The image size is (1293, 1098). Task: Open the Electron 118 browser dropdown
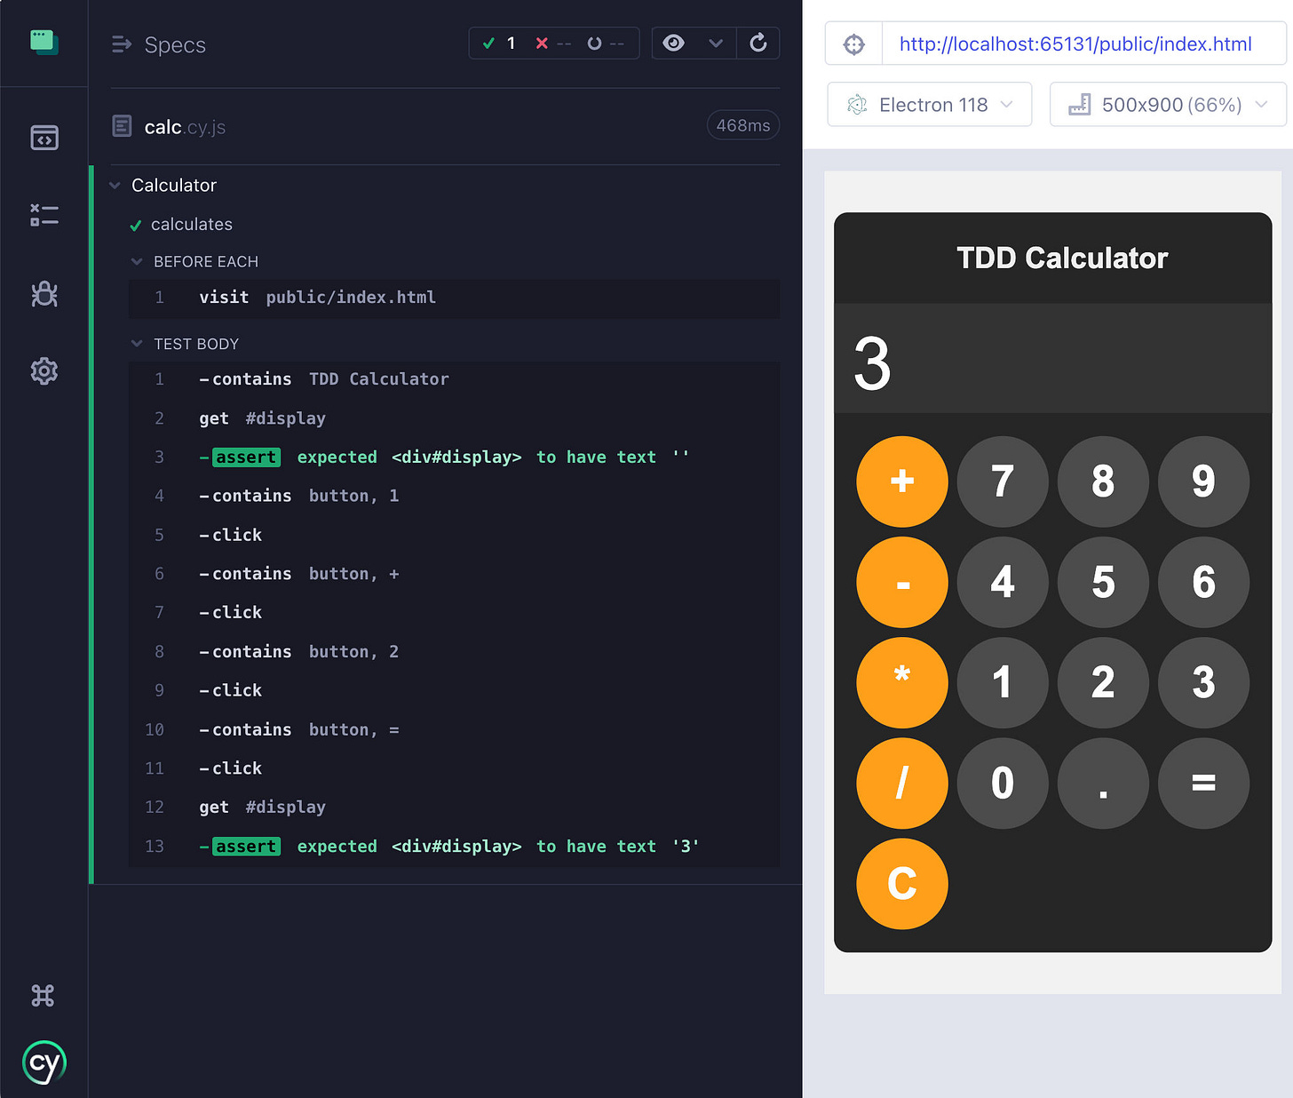[x=930, y=105]
